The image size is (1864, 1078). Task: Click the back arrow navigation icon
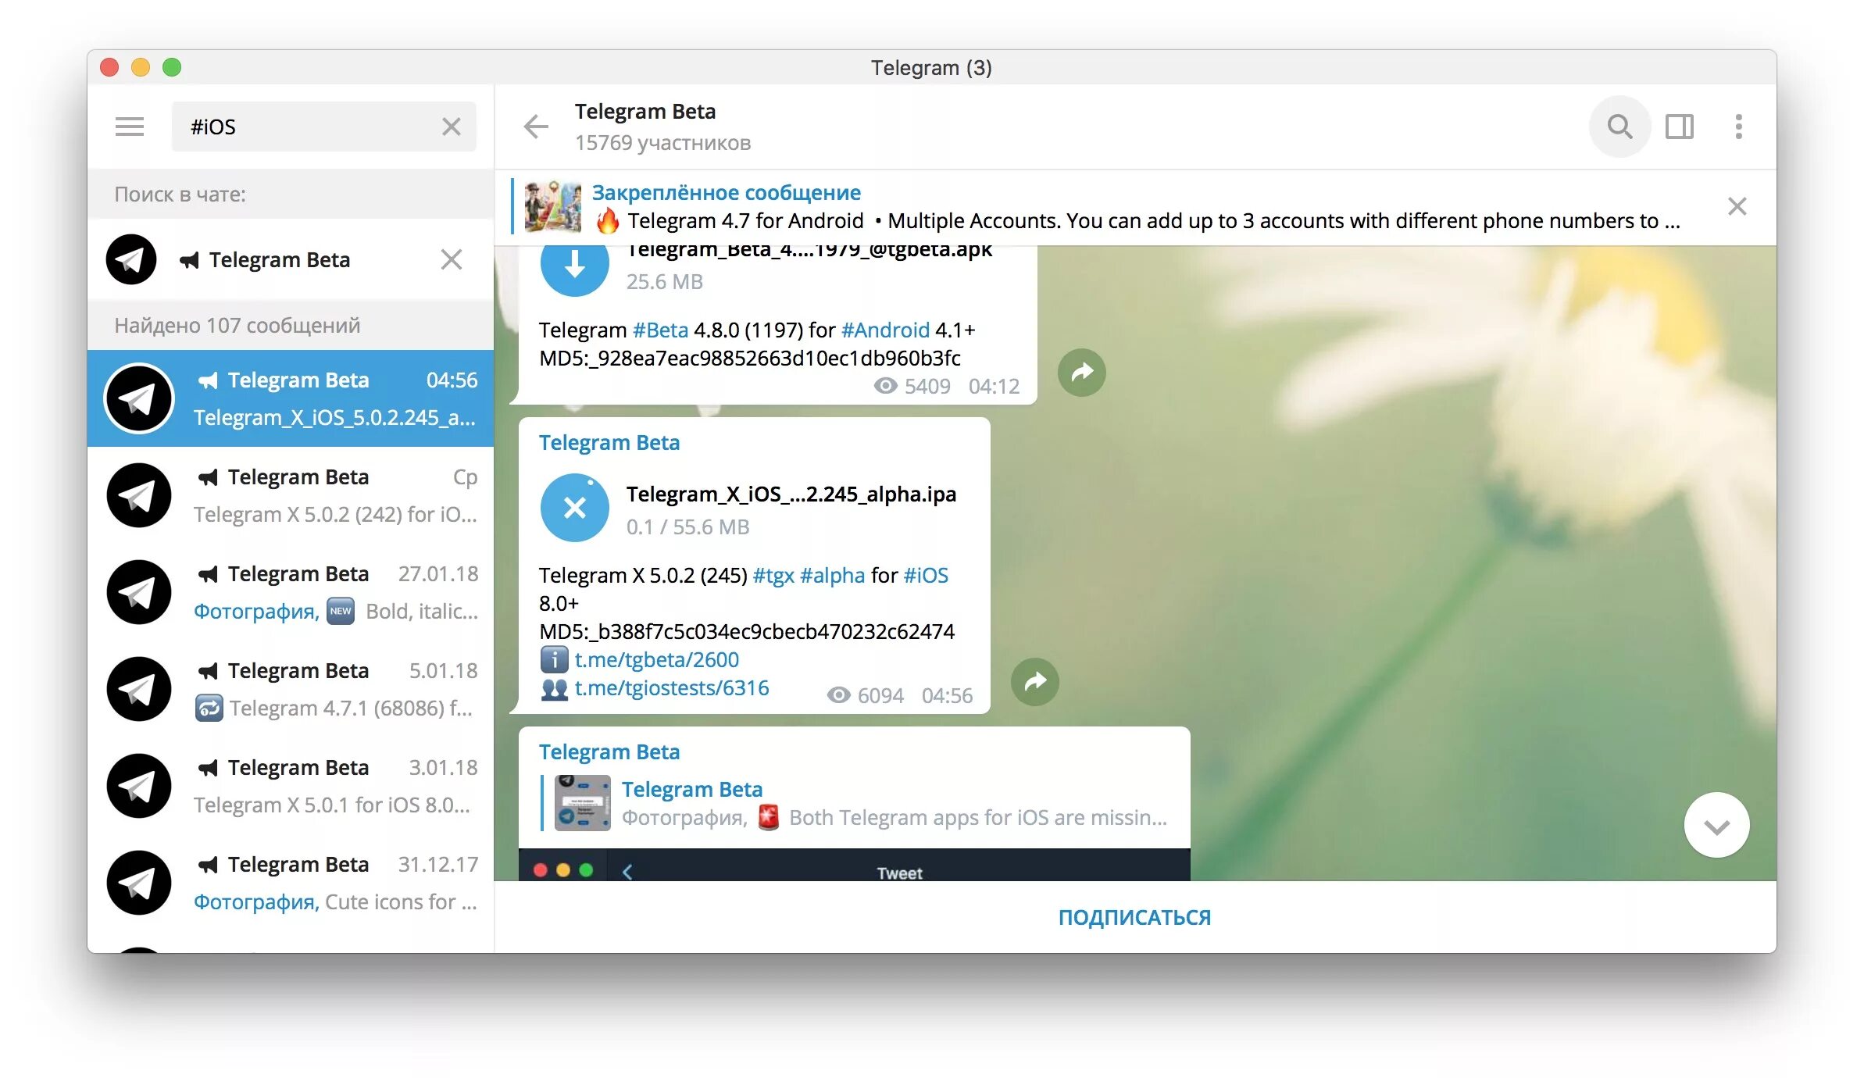535,124
